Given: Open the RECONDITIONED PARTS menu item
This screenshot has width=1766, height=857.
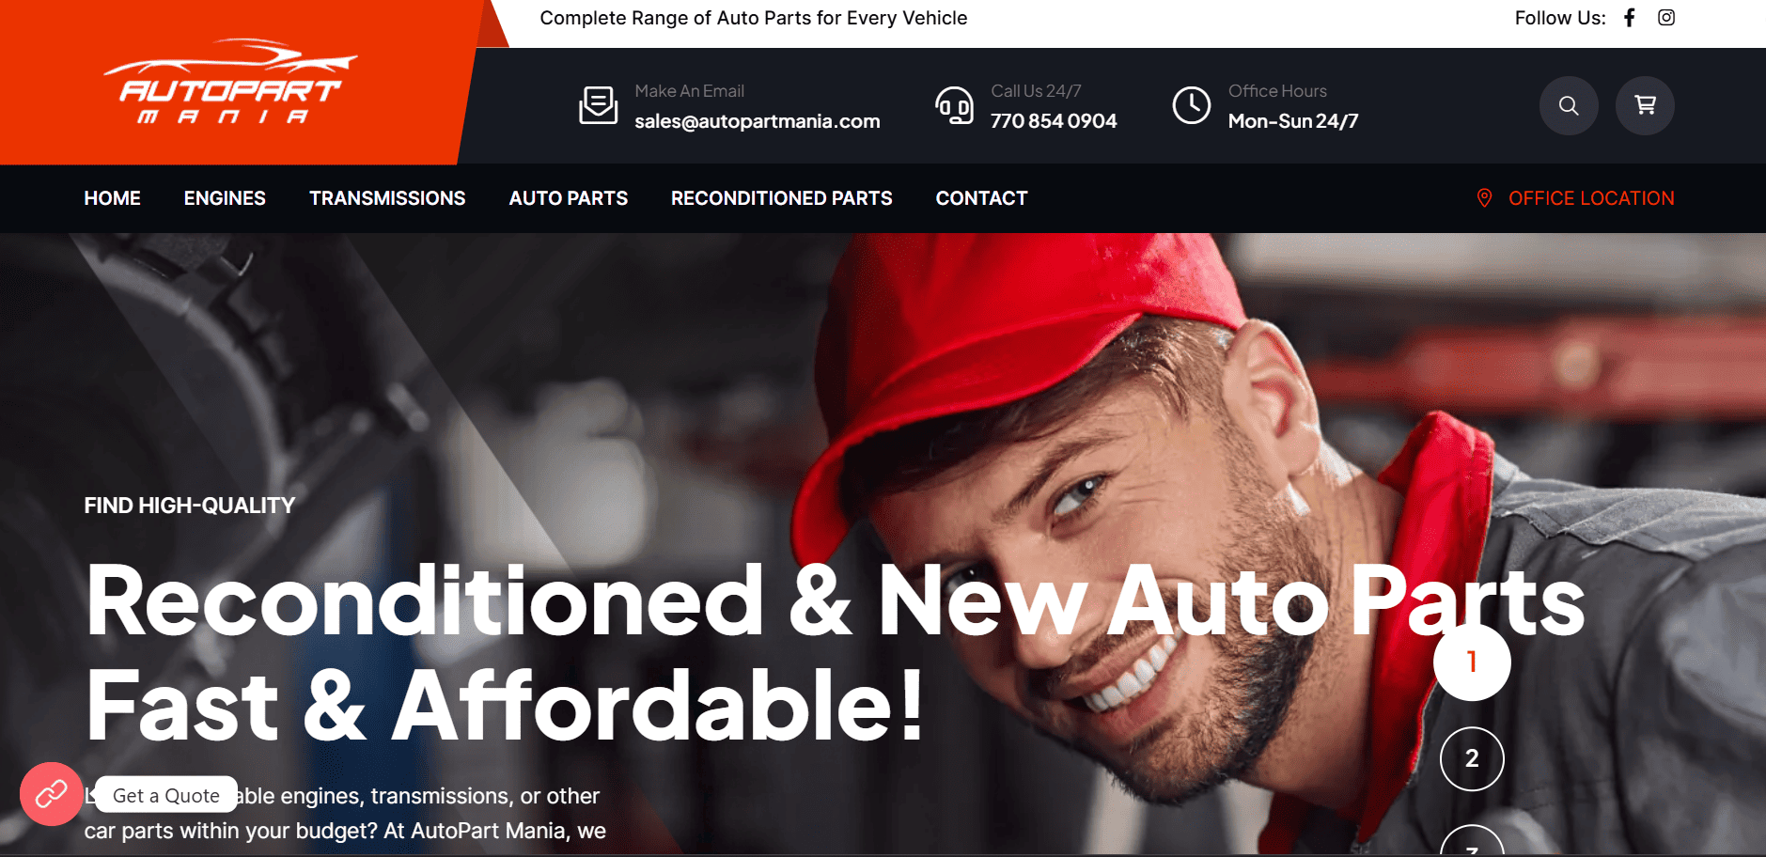Looking at the screenshot, I should (782, 198).
